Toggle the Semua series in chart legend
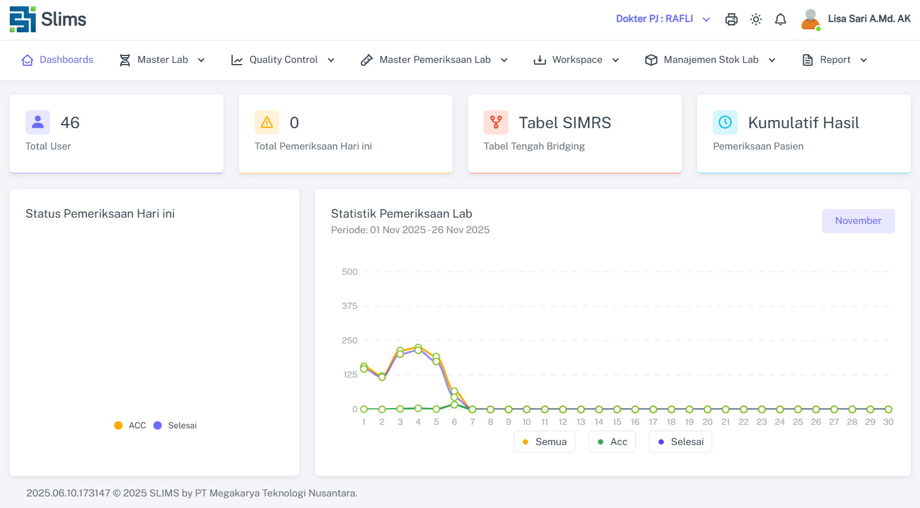Image resolution: width=920 pixels, height=508 pixels. click(x=544, y=442)
